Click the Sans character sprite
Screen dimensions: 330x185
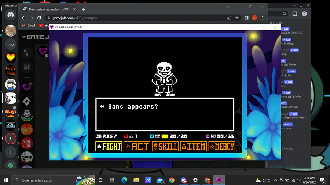coord(164,79)
